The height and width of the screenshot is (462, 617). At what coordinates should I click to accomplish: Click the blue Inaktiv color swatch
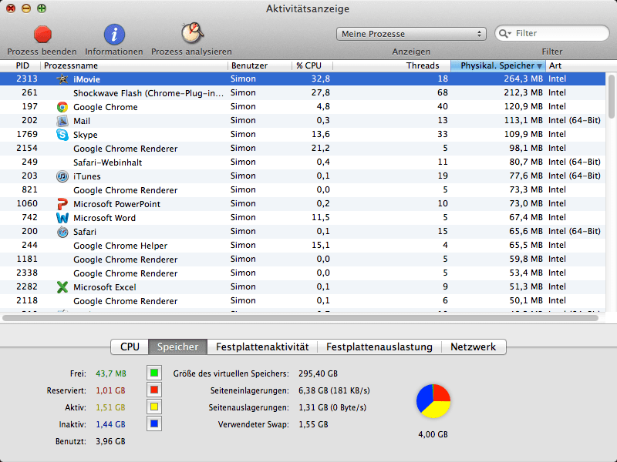pyautogui.click(x=154, y=423)
